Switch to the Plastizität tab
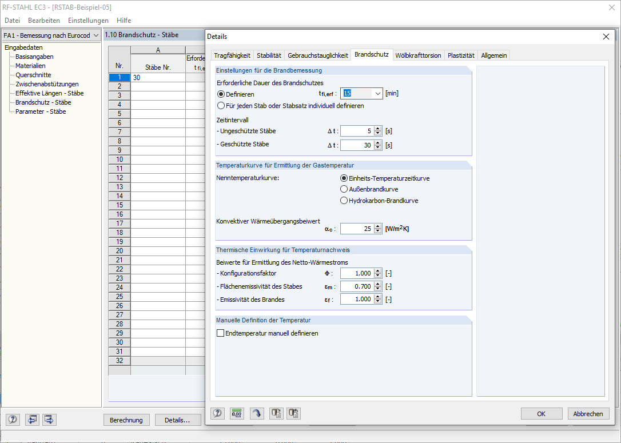Screen dimensions: 621x443 click(461, 55)
